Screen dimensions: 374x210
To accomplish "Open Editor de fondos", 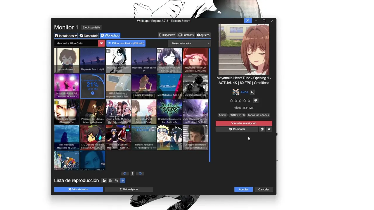I will point(78,189).
